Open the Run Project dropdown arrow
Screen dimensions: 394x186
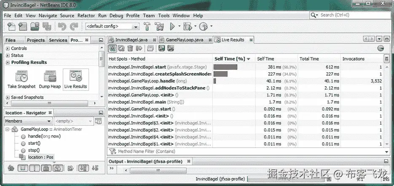click(180, 26)
